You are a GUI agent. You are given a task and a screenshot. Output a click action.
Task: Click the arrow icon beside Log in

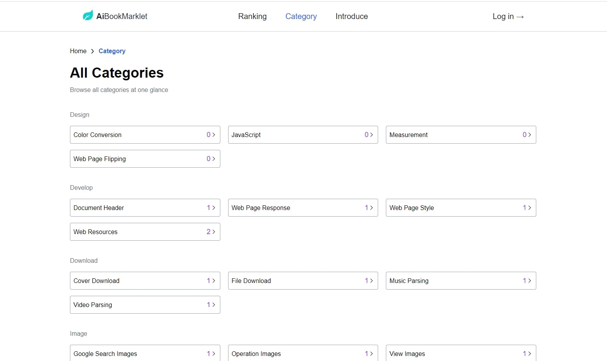[x=520, y=17]
